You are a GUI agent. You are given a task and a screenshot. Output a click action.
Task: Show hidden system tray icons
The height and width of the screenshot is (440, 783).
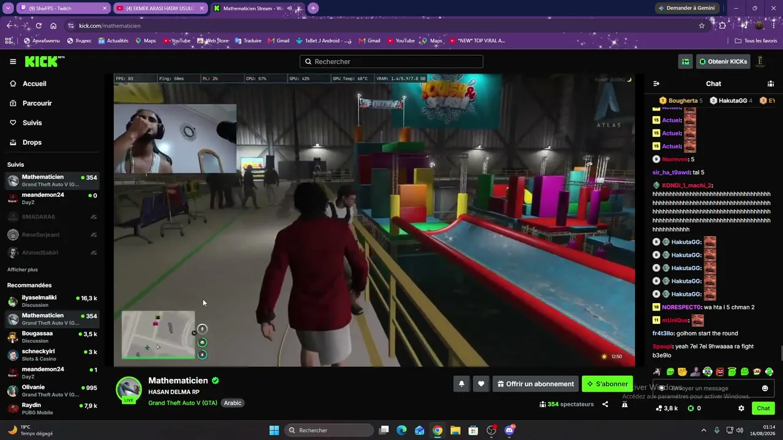703,430
